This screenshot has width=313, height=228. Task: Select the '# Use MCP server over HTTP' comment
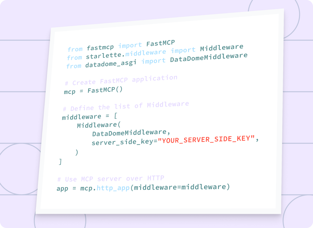[111, 178]
